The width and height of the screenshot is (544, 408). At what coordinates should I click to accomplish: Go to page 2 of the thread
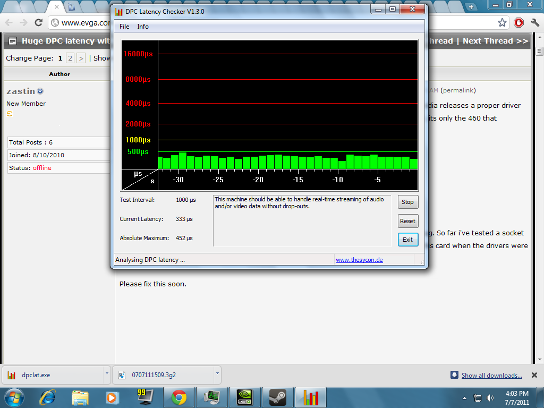[70, 58]
